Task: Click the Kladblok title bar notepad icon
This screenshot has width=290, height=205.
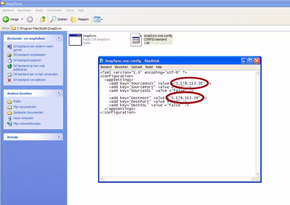Action: click(x=101, y=61)
